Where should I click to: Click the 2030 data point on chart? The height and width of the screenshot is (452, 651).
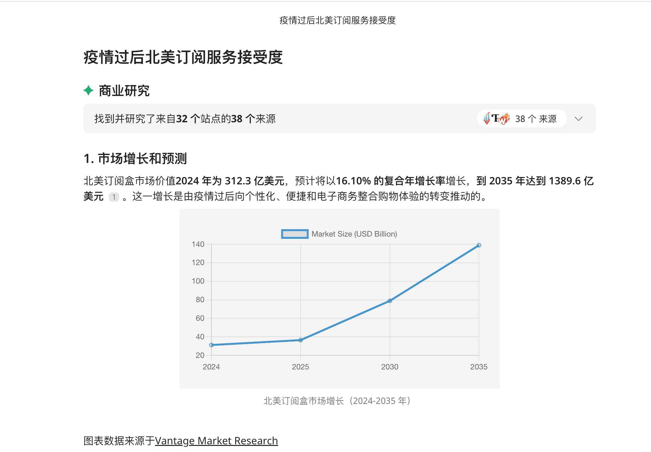coord(390,301)
